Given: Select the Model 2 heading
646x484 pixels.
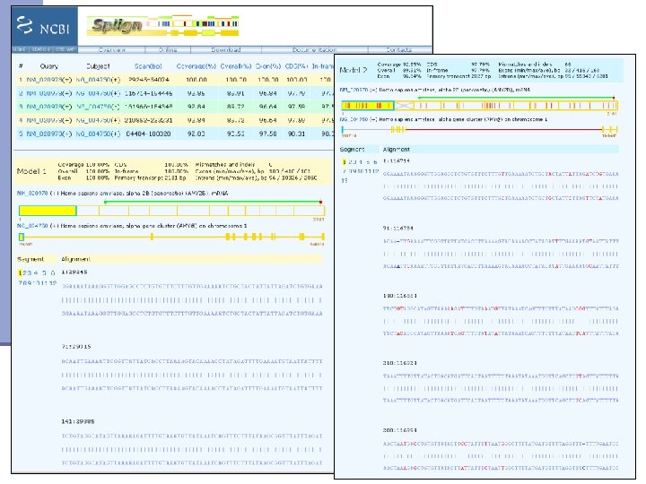Looking at the screenshot, I should coord(354,70).
